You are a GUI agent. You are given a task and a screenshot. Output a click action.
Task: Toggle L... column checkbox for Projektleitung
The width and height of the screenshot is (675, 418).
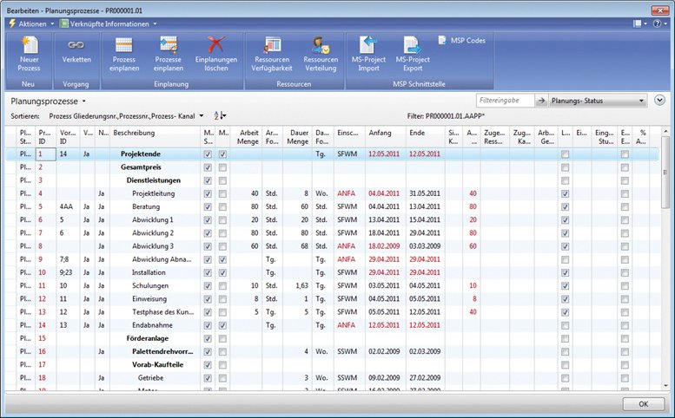565,193
